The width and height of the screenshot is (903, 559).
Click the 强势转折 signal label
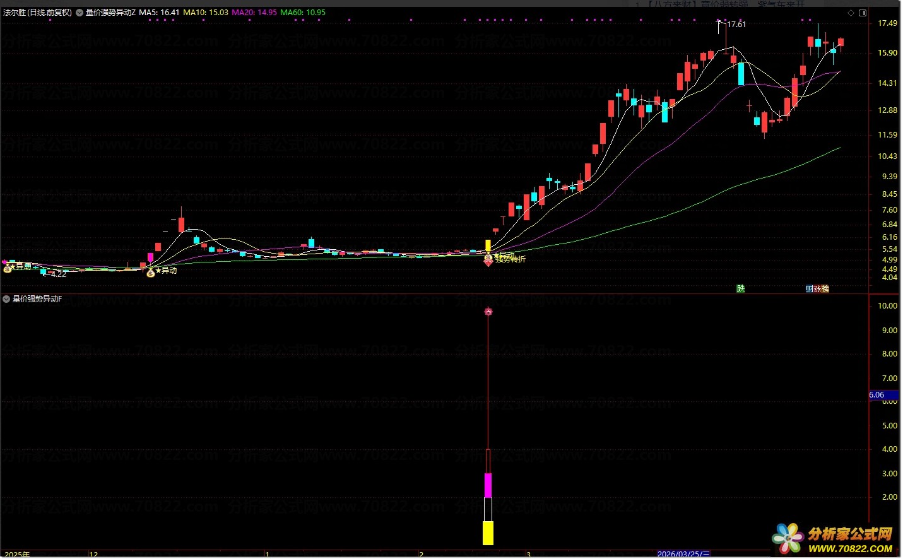[510, 259]
